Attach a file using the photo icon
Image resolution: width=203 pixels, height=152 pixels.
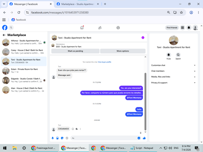(57, 138)
